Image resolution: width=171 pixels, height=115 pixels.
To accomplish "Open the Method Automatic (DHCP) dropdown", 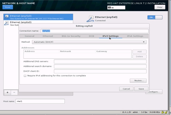I will coord(89,42).
